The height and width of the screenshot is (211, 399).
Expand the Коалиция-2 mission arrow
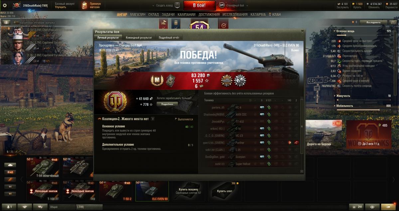(x=152, y=119)
